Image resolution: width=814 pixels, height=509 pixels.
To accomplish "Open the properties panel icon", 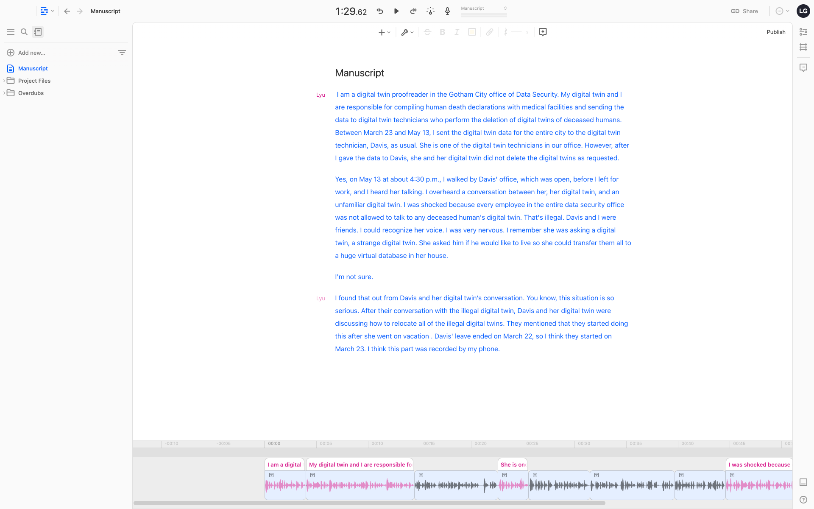I will tap(803, 32).
